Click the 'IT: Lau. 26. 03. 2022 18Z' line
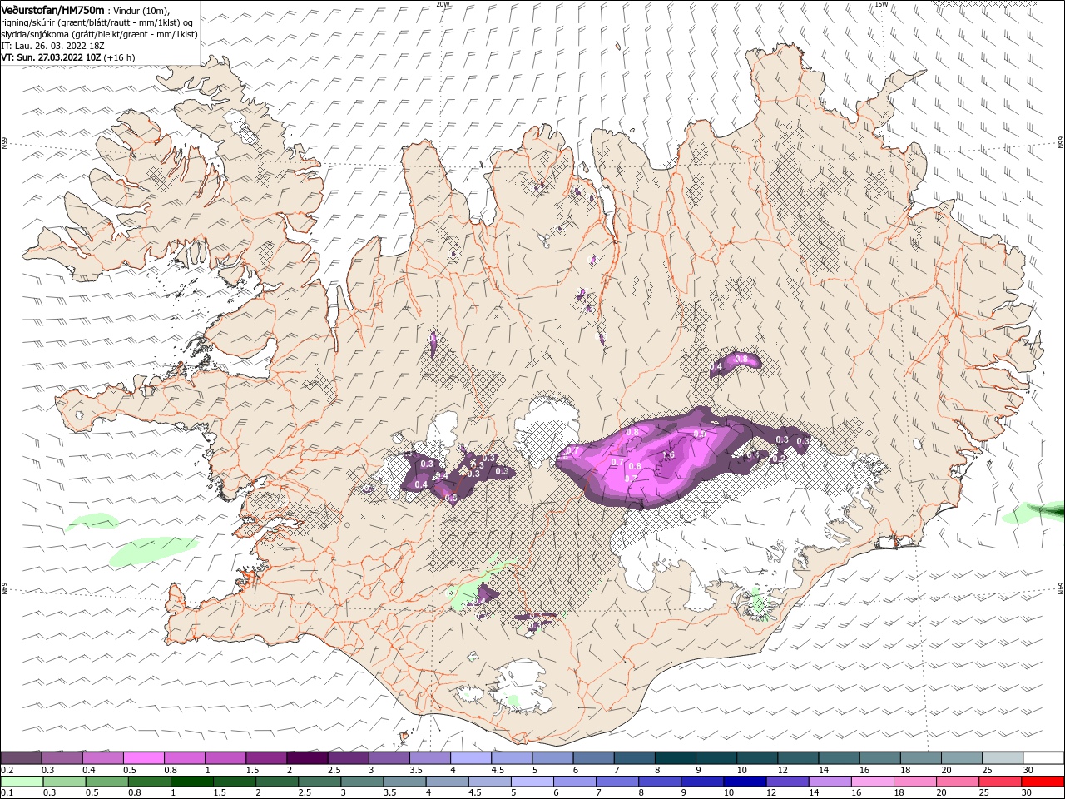This screenshot has height=799, width=1065. 54,46
